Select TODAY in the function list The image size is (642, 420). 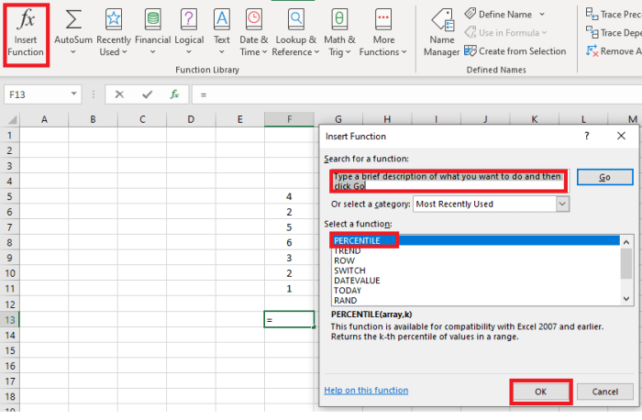pos(475,290)
